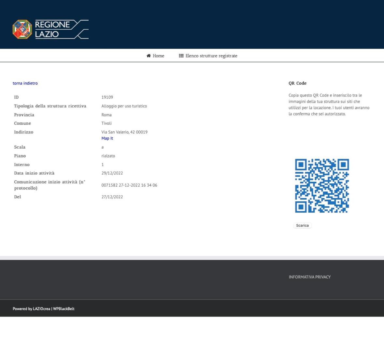Open the Home menu item
Image resolution: width=384 pixels, height=341 pixels.
(155, 56)
